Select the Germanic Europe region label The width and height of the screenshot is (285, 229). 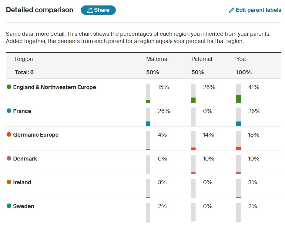tap(36, 135)
